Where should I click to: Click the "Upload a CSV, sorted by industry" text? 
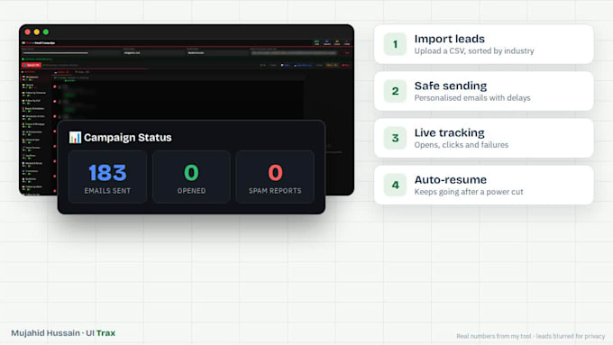coord(474,50)
